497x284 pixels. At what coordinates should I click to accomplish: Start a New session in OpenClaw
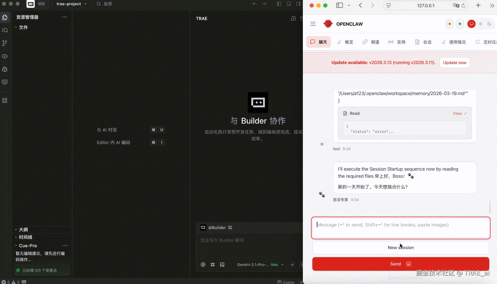(401, 248)
